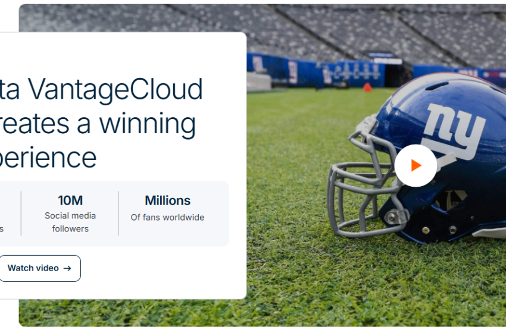
Task: Click the Social media followers label
Action: click(x=70, y=222)
